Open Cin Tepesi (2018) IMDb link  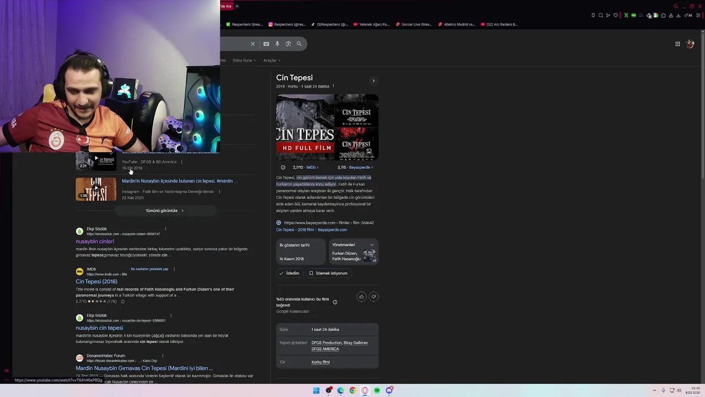pos(96,282)
